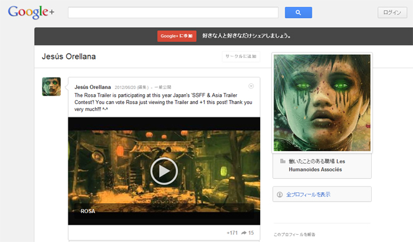Click the +171 plus-one count
The width and height of the screenshot is (413, 242).
click(232, 233)
